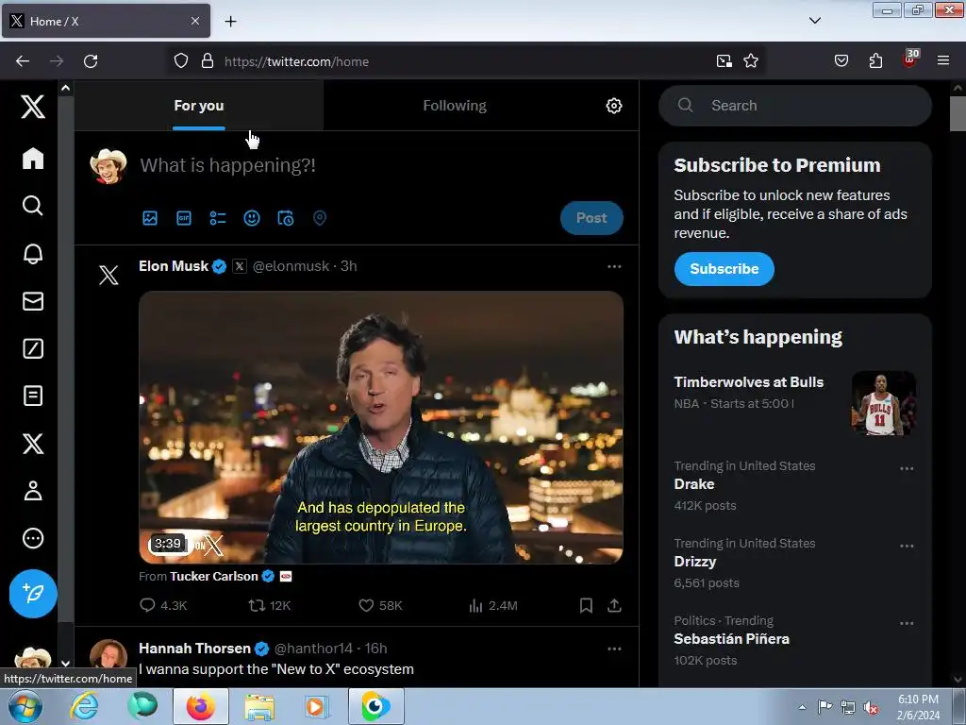Click the blue compose post feather button
Viewport: 966px width, 725px height.
click(33, 594)
